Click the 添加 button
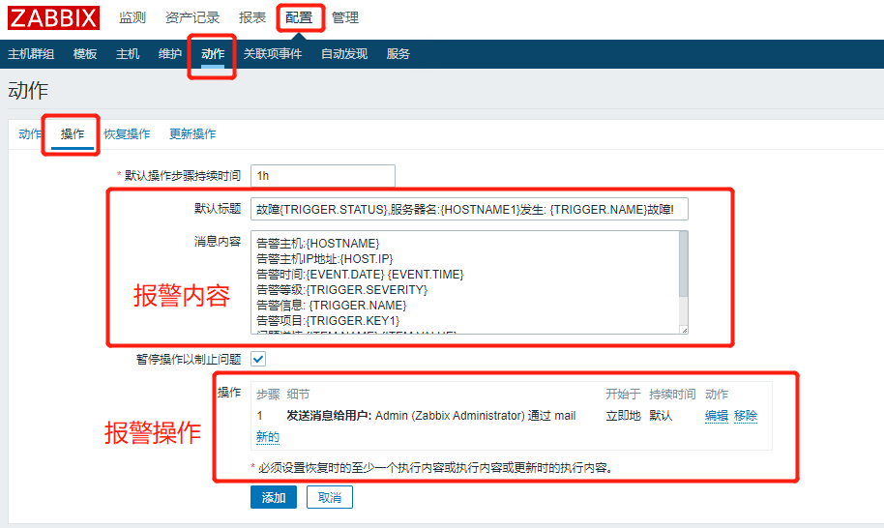 tap(274, 498)
